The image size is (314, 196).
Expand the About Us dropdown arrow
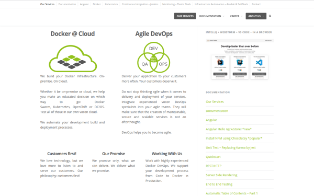point(263,16)
